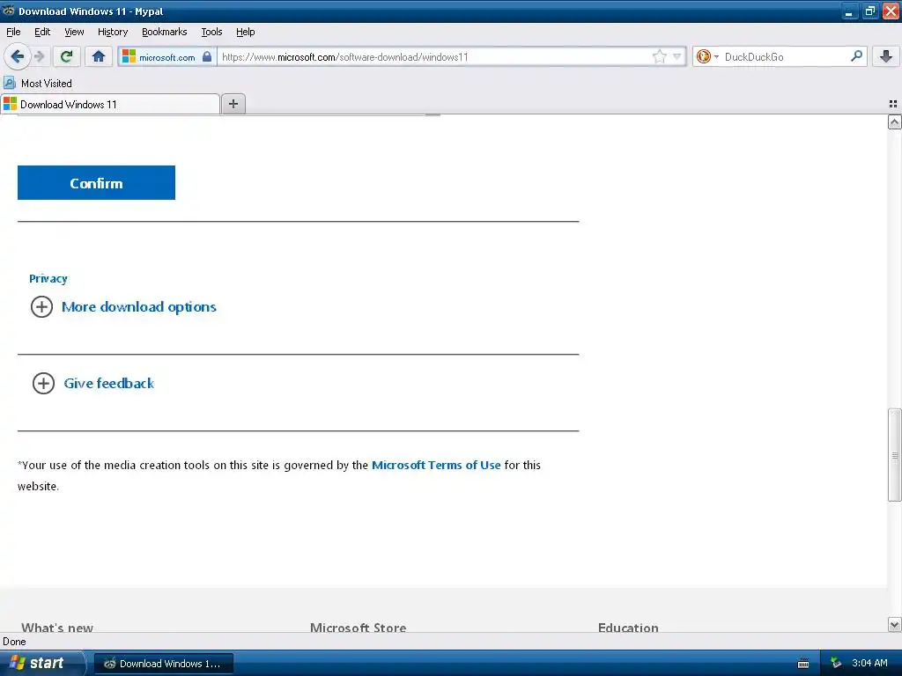This screenshot has width=902, height=676.
Task: Open the URL history dropdown arrow
Action: 677,56
